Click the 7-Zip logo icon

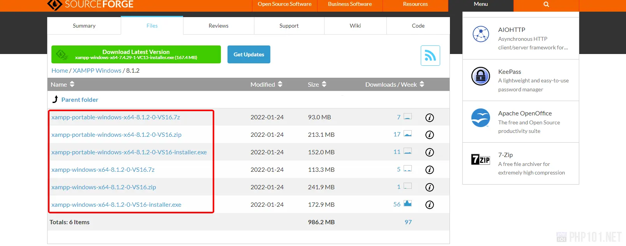tap(481, 159)
